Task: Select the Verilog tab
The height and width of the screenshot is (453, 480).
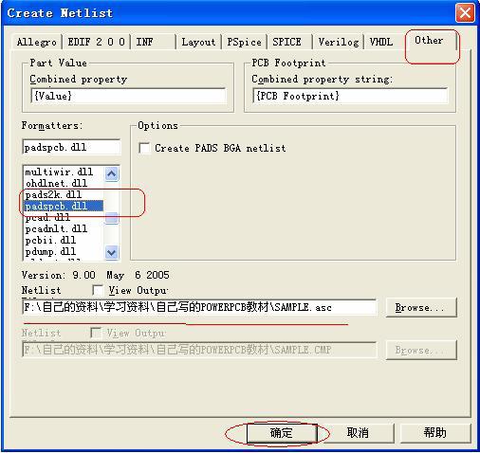Action: tap(339, 42)
